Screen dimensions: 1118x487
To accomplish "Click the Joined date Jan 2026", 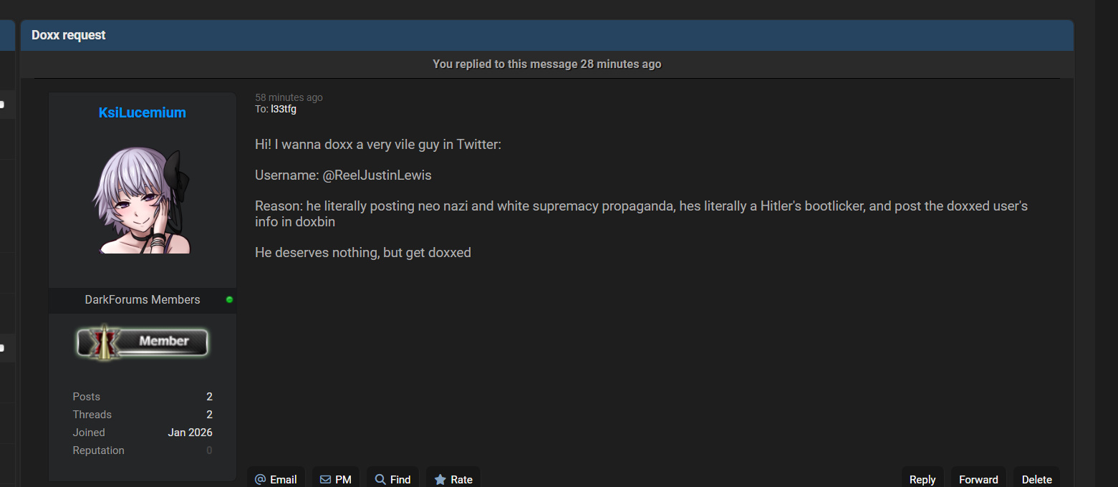I will (190, 433).
